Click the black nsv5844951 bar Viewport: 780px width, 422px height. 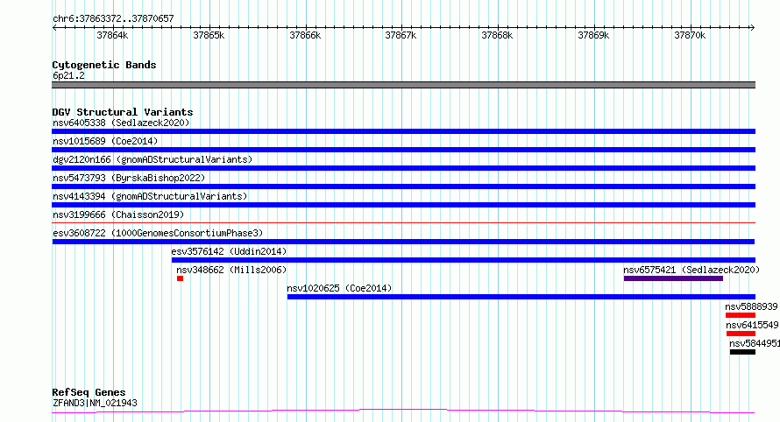tap(742, 352)
